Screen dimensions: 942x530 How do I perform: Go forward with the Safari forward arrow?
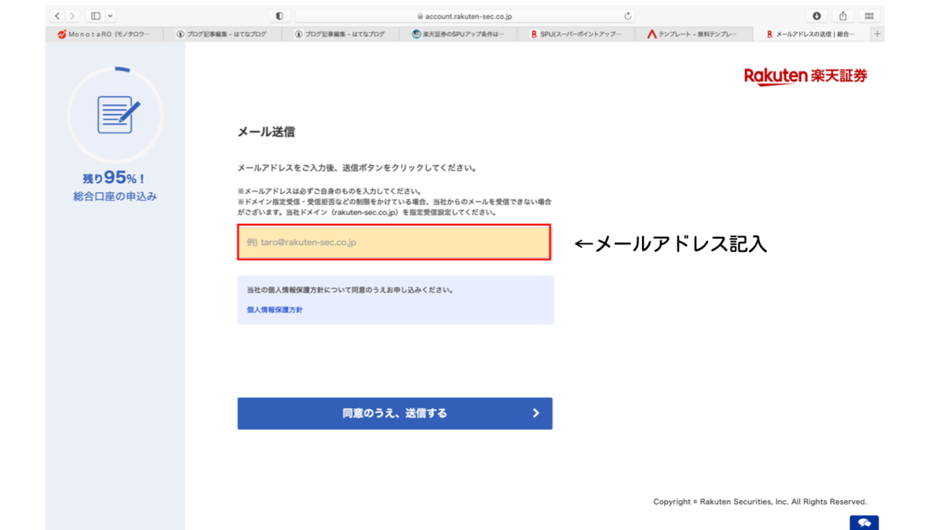[x=72, y=16]
